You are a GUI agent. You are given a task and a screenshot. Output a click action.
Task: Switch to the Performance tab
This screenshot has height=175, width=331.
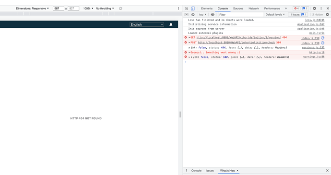(272, 9)
